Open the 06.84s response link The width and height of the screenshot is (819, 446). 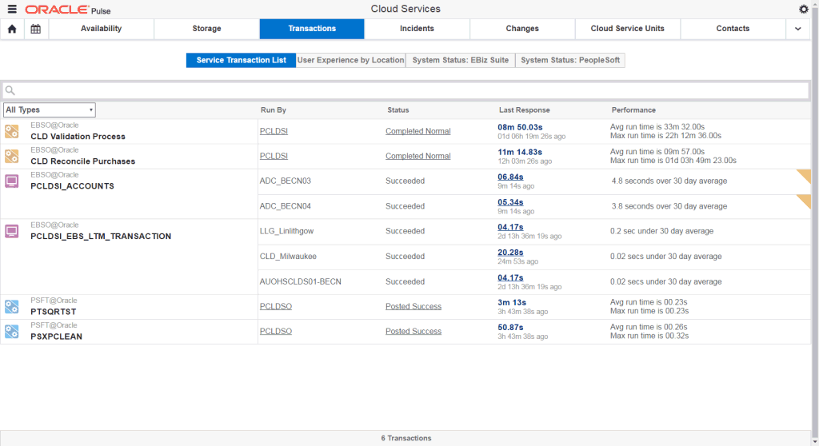point(510,177)
